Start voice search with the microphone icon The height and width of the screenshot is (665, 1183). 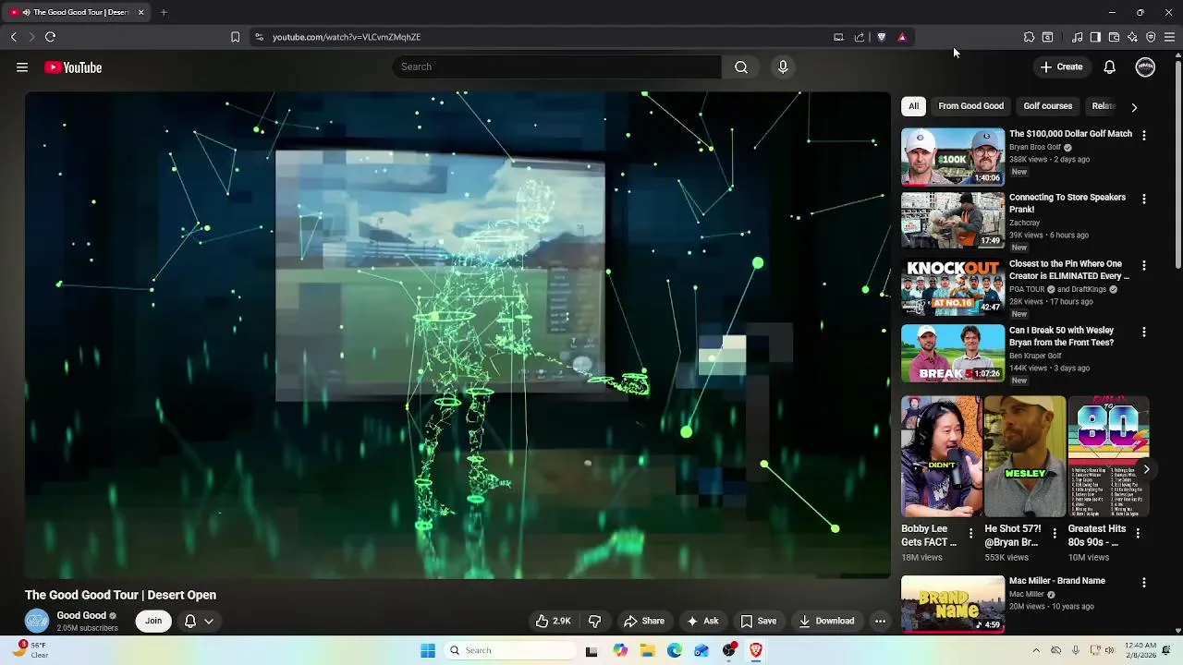pos(783,66)
